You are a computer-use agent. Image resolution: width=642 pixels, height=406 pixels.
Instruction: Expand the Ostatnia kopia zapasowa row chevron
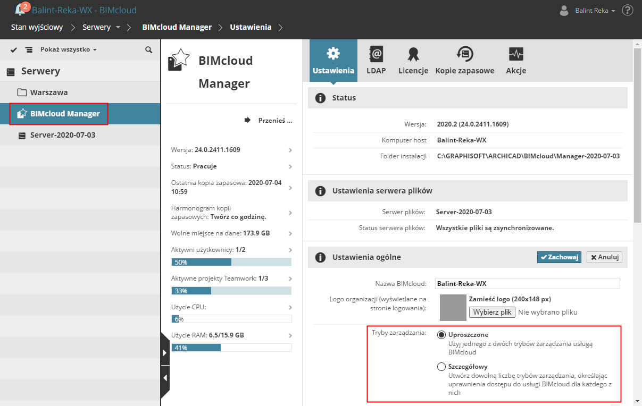click(x=290, y=188)
